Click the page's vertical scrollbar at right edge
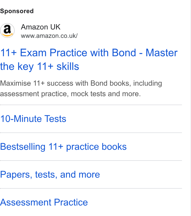191x216 pixels. tap(190, 108)
